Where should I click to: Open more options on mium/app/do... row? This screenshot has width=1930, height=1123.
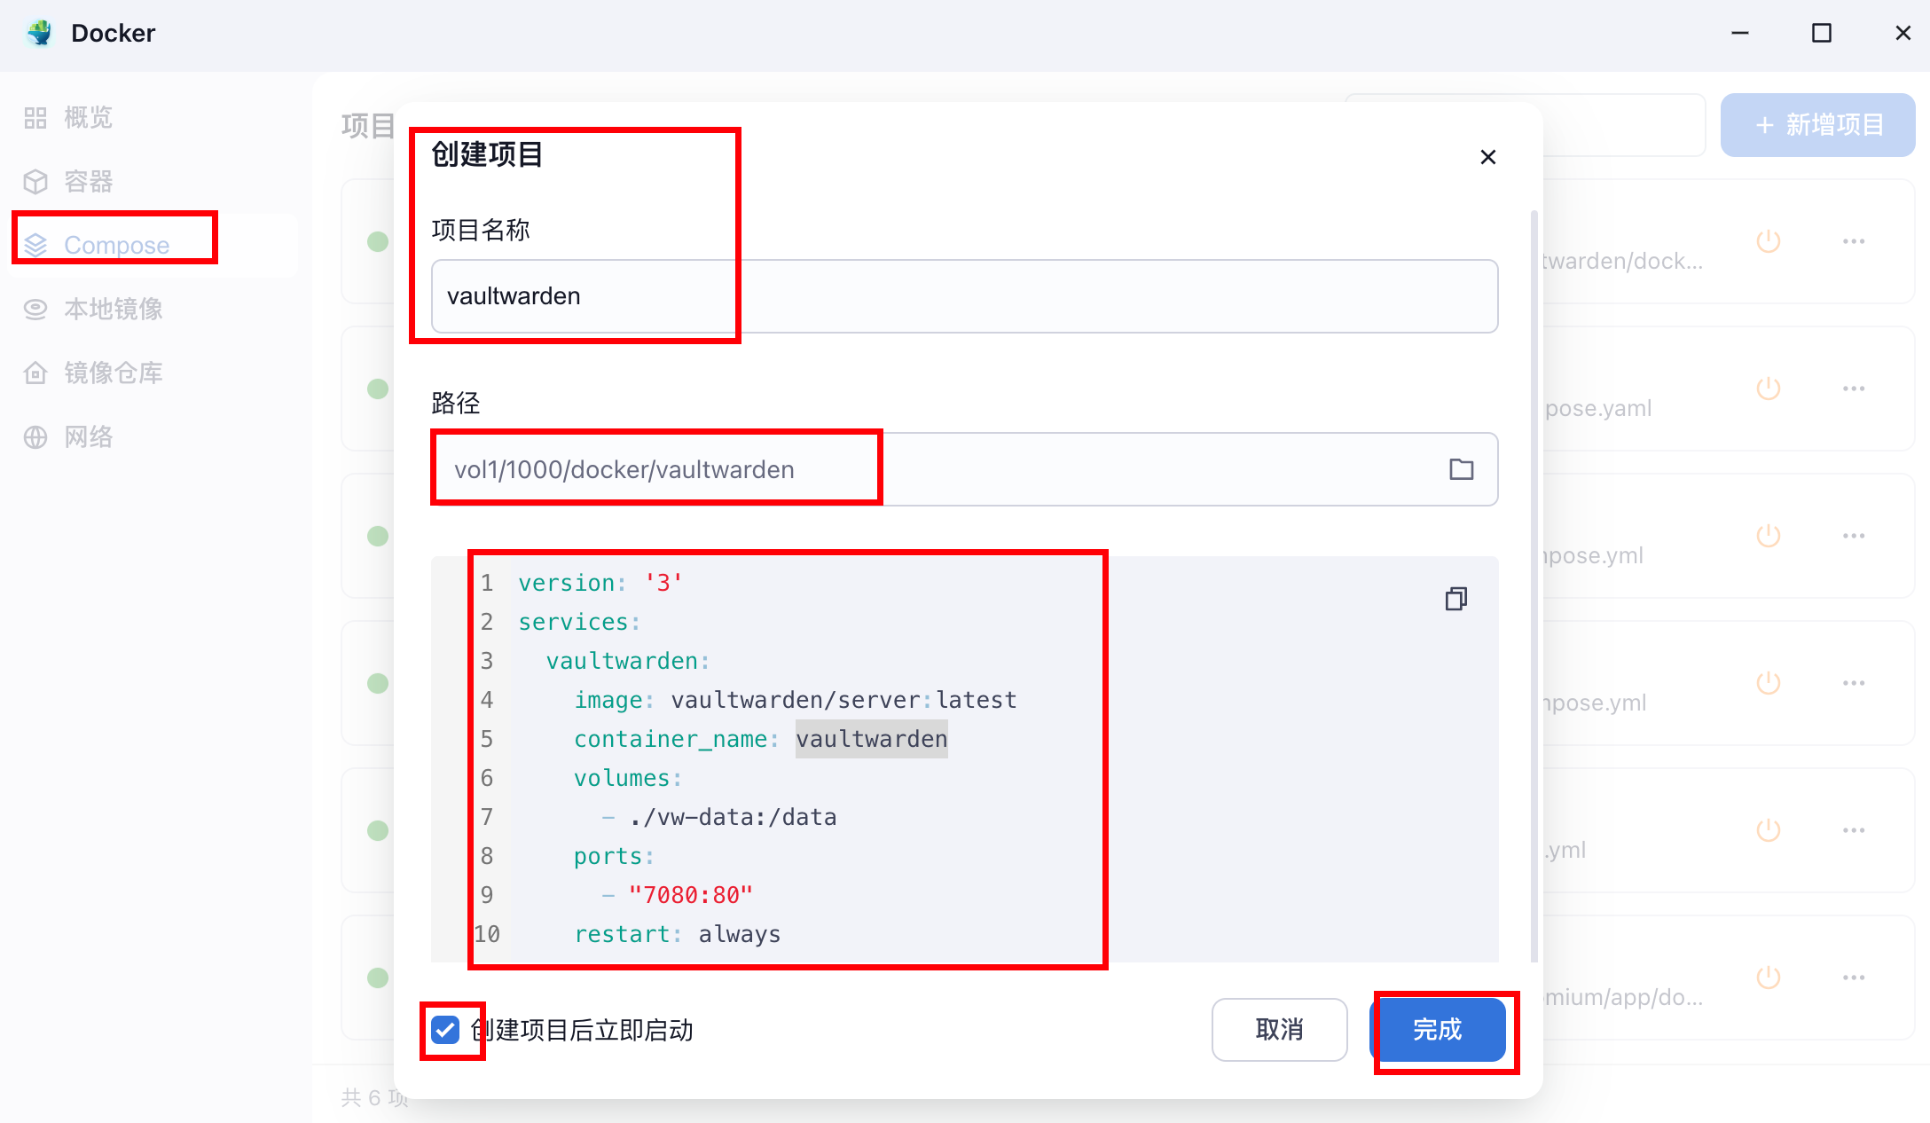coord(1854,978)
